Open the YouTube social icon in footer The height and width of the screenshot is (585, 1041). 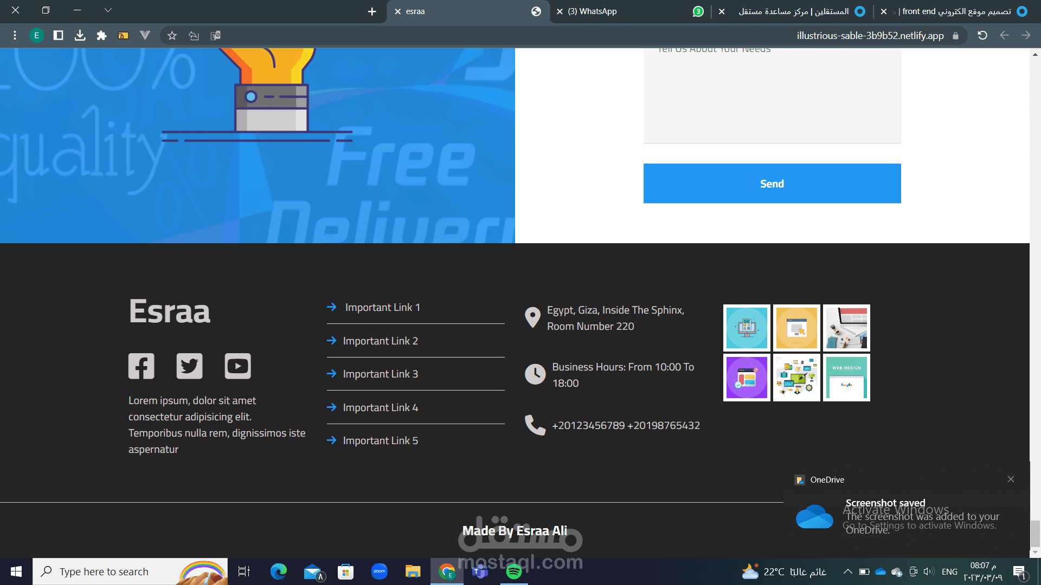click(x=237, y=366)
